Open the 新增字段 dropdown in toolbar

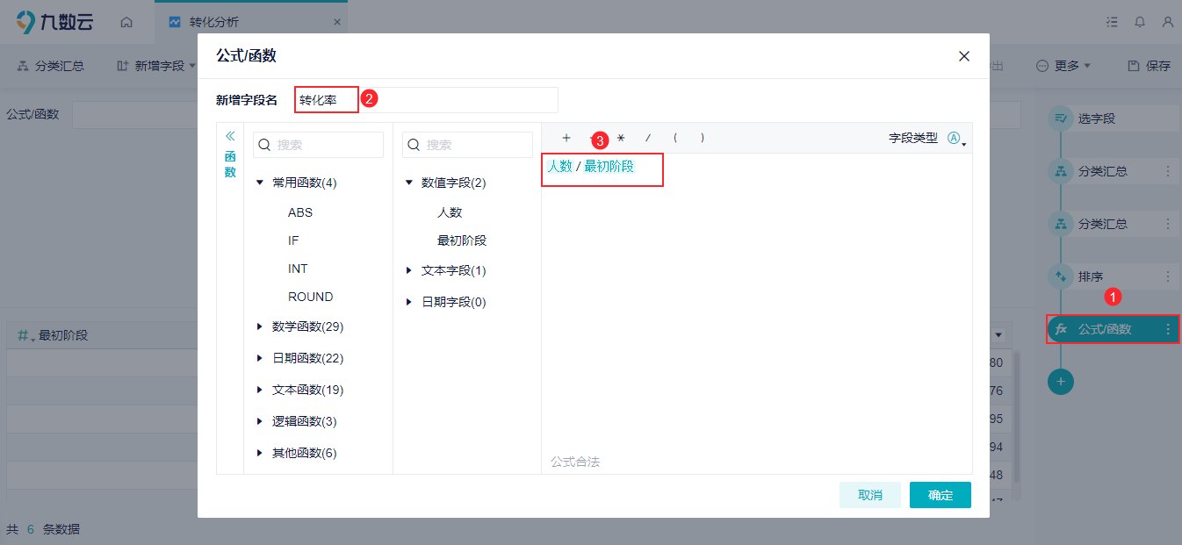coord(156,66)
